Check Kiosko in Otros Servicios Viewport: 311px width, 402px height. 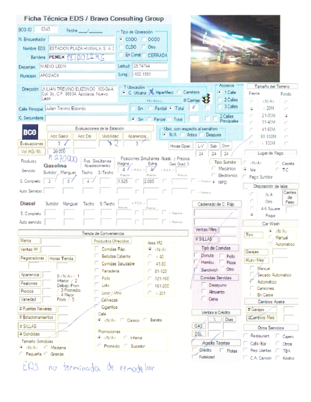click(x=277, y=358)
